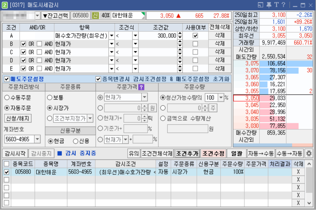Image resolution: width=316 pixels, height=210 pixels.
Task: Click the pin window icon in title bar
Action: [x=269, y=5]
